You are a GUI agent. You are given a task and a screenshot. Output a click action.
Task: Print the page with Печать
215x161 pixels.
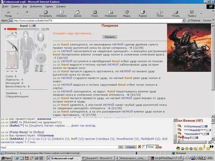coord(176,14)
